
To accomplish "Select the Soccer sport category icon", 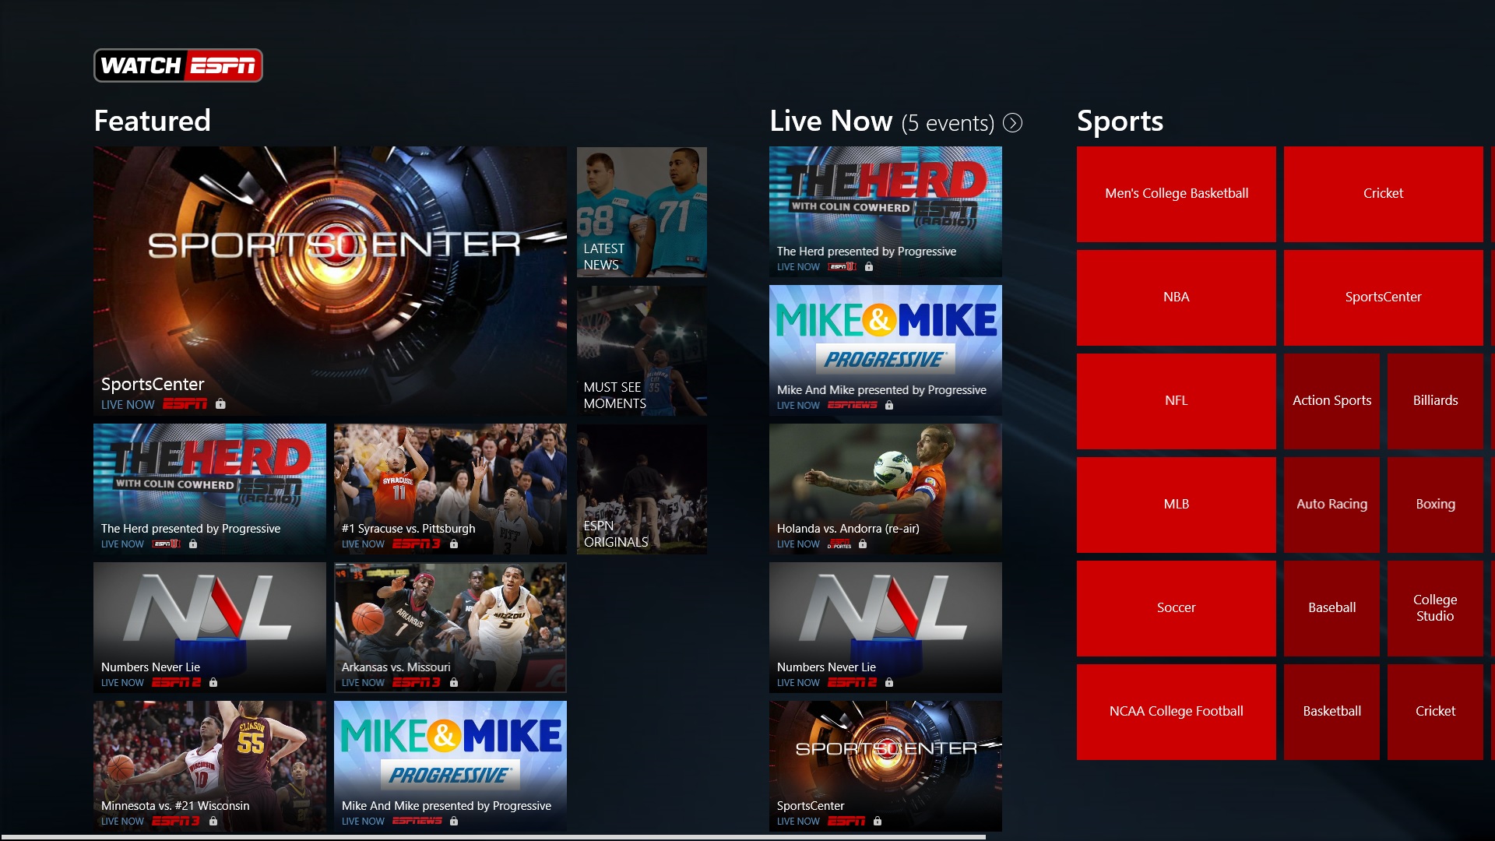I will click(x=1176, y=607).
